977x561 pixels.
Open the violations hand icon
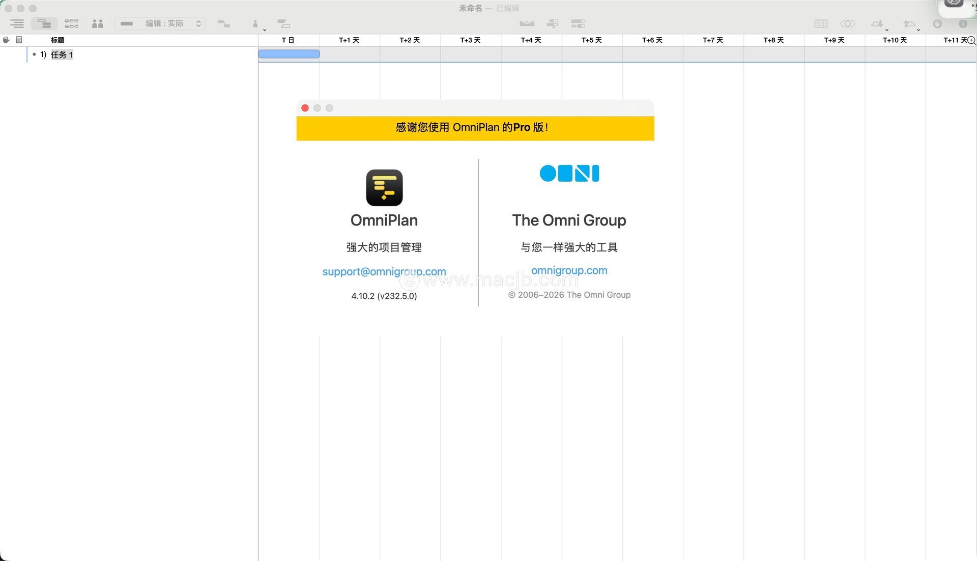pos(937,23)
